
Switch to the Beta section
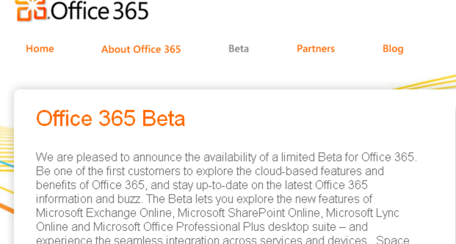[238, 49]
